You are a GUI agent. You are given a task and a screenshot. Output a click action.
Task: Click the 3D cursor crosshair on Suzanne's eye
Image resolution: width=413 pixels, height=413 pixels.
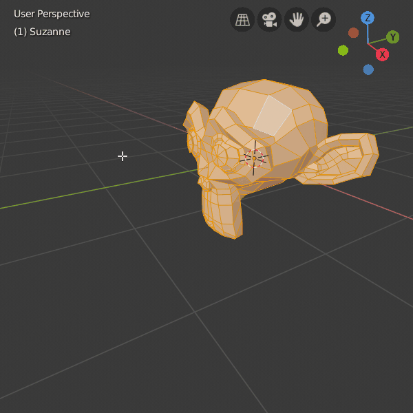tap(254, 158)
